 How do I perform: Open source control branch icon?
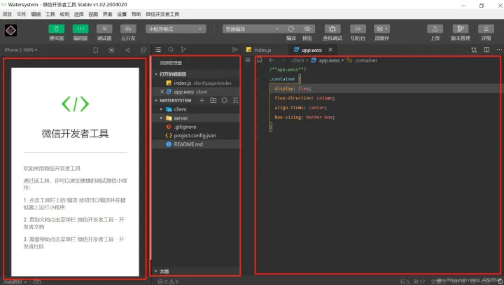[x=183, y=50]
